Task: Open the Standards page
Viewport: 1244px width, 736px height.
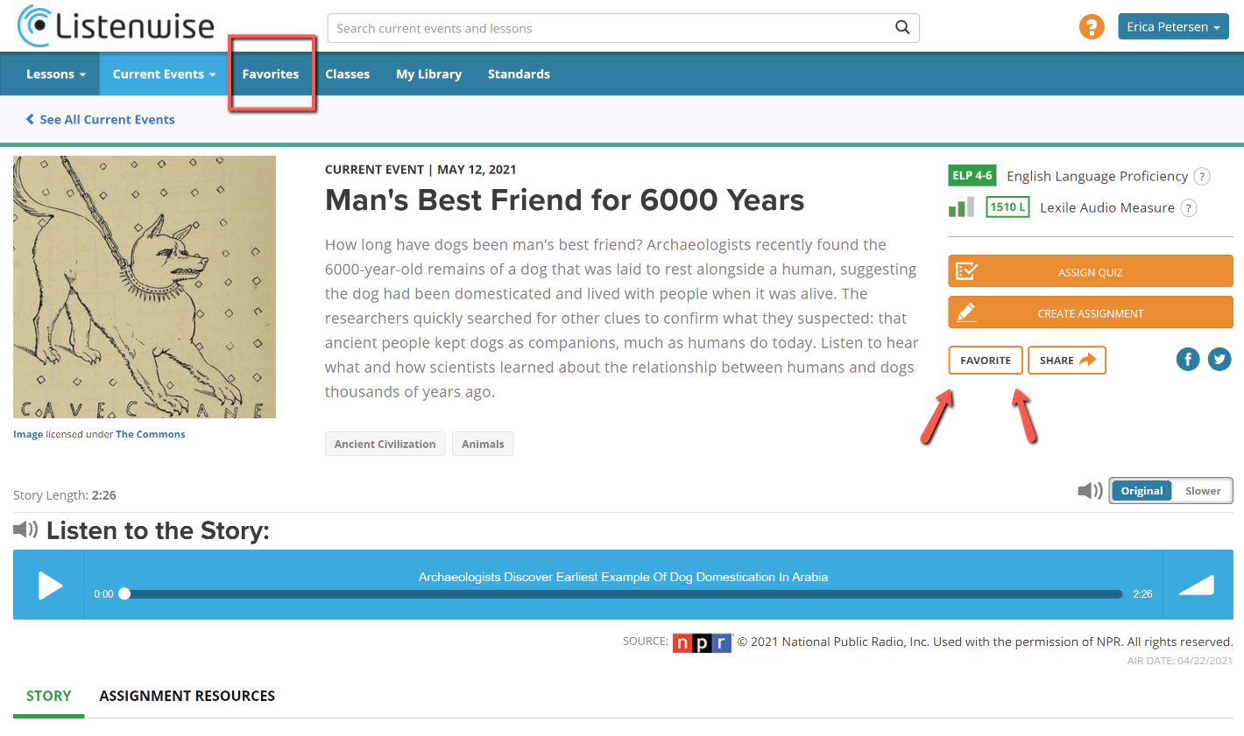Action: click(x=519, y=74)
